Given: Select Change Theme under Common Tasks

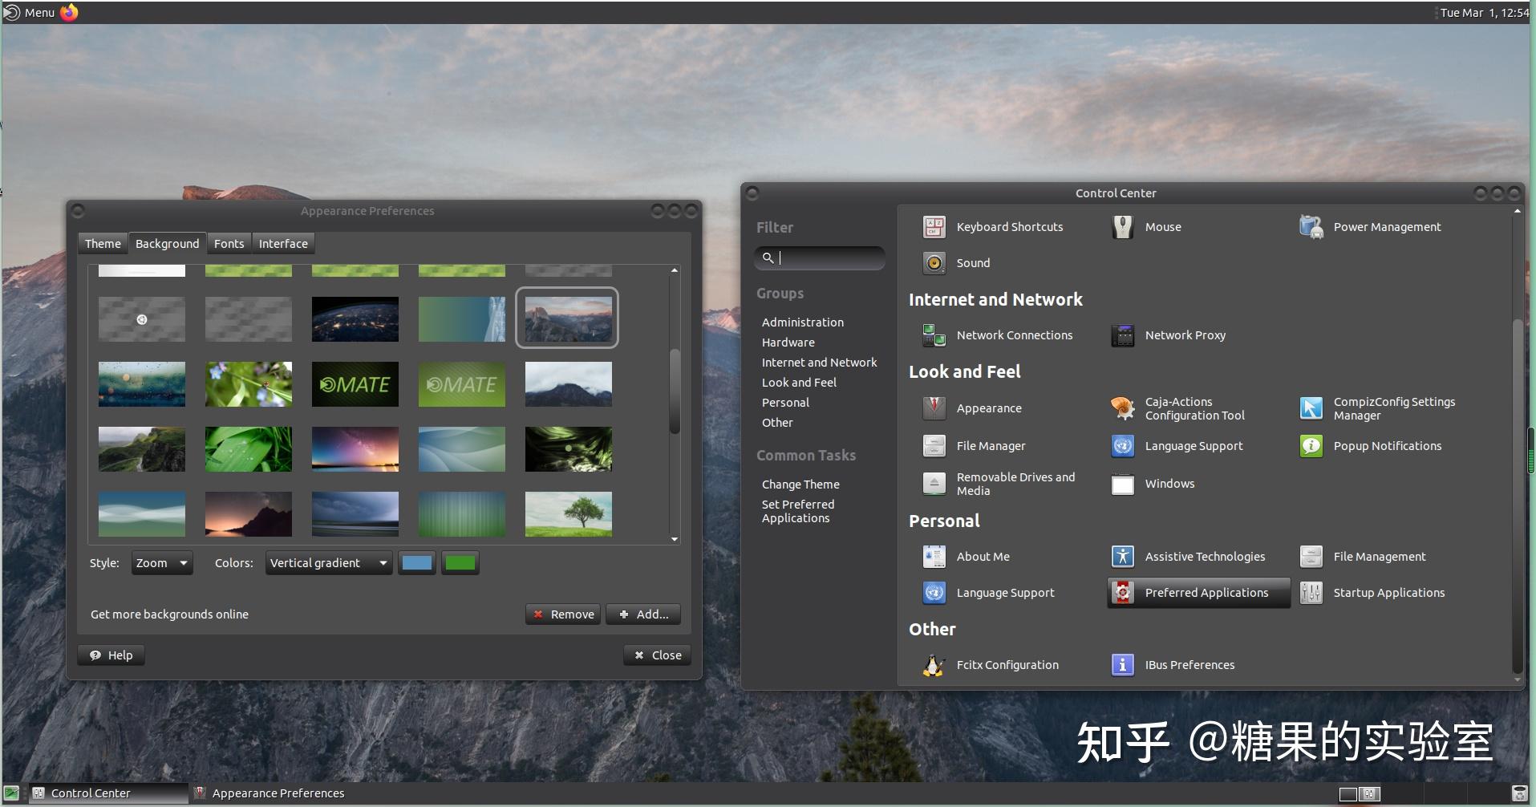Looking at the screenshot, I should [x=800, y=484].
